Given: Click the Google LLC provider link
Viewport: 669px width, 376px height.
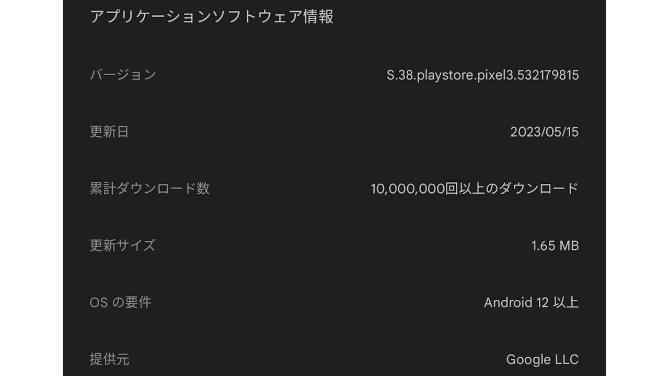Looking at the screenshot, I should 543,359.
